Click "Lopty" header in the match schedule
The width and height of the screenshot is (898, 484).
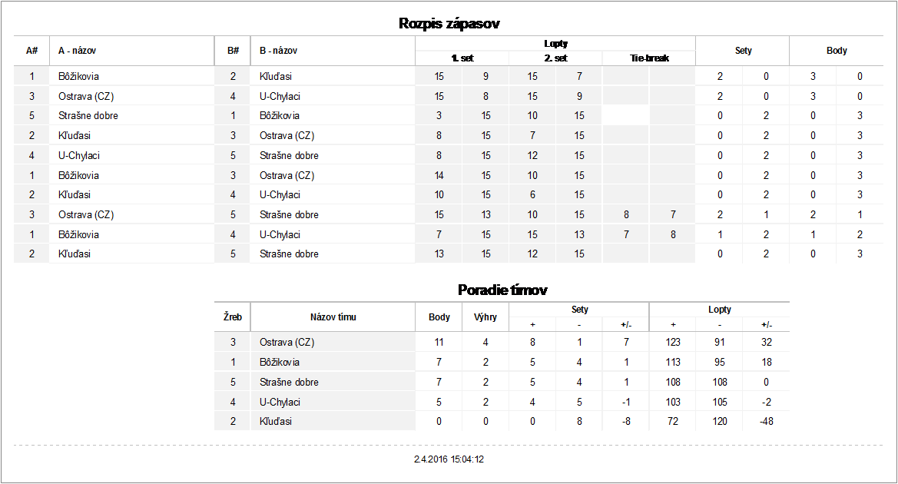[x=555, y=44]
